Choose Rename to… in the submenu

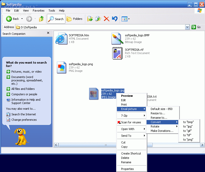(x=163, y=118)
